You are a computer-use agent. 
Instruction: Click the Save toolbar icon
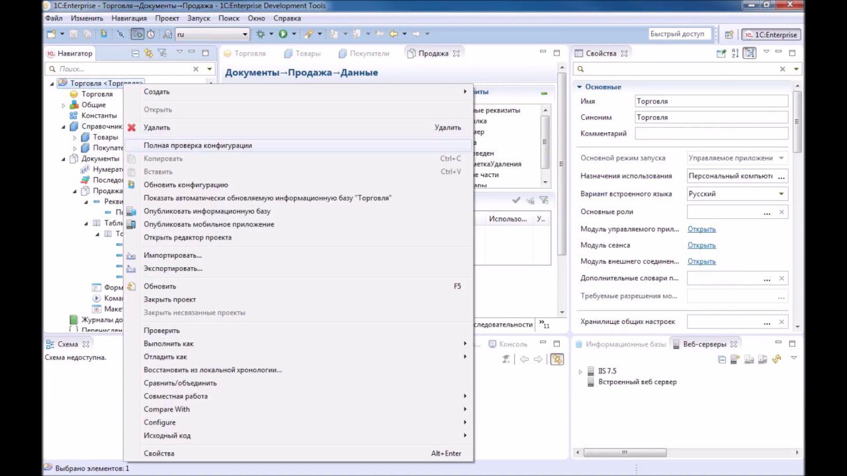click(73, 34)
